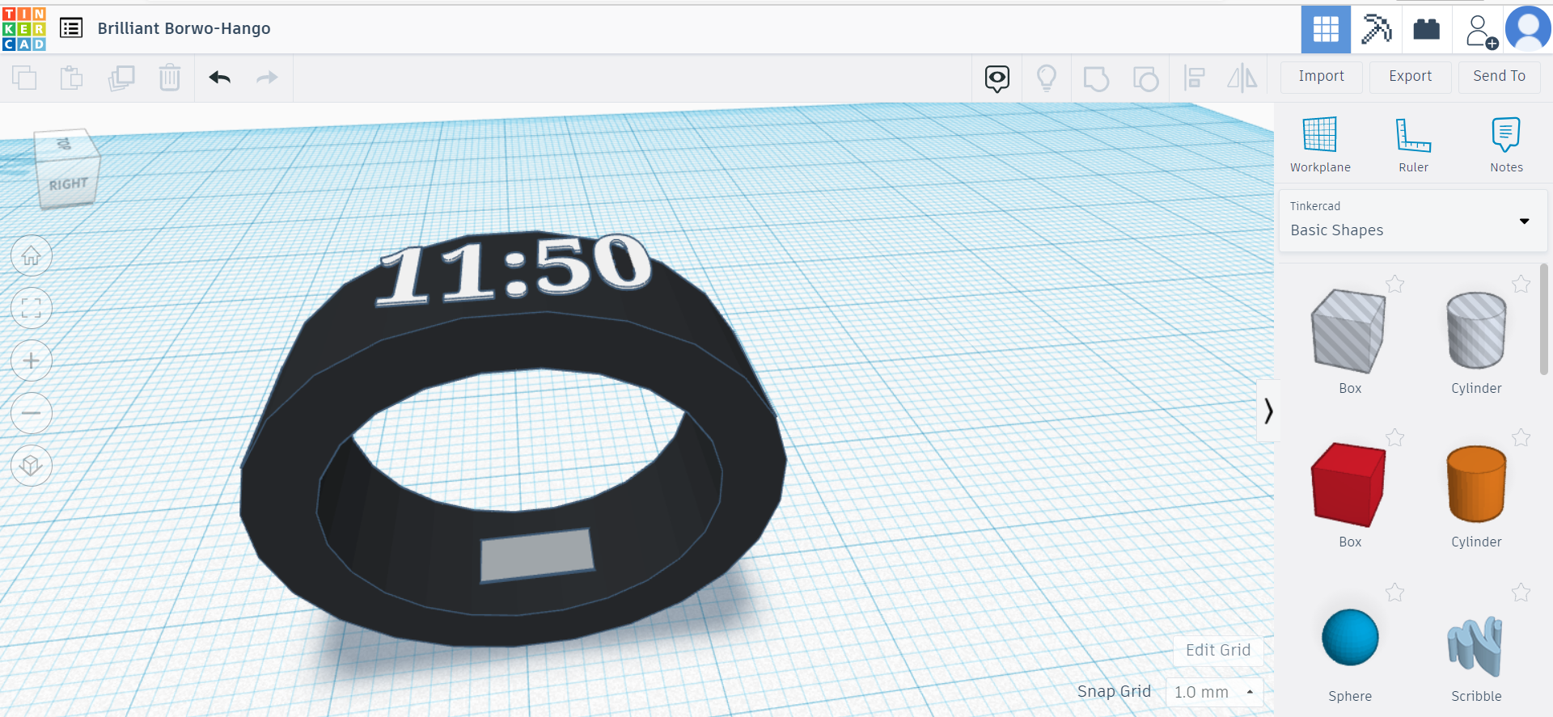
Task: Click the Edit Grid button
Action: click(x=1218, y=650)
